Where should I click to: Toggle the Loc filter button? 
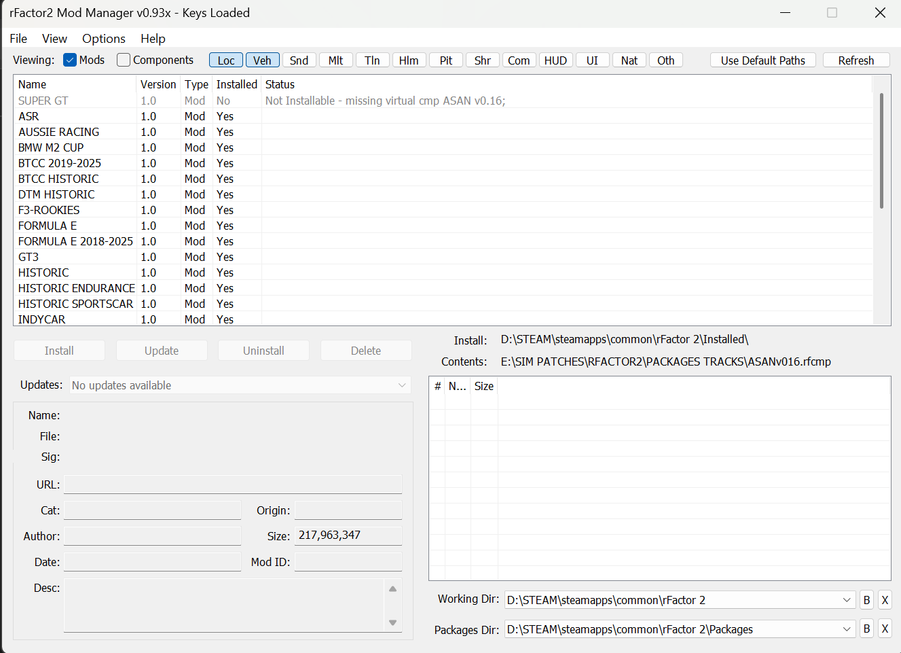(226, 60)
